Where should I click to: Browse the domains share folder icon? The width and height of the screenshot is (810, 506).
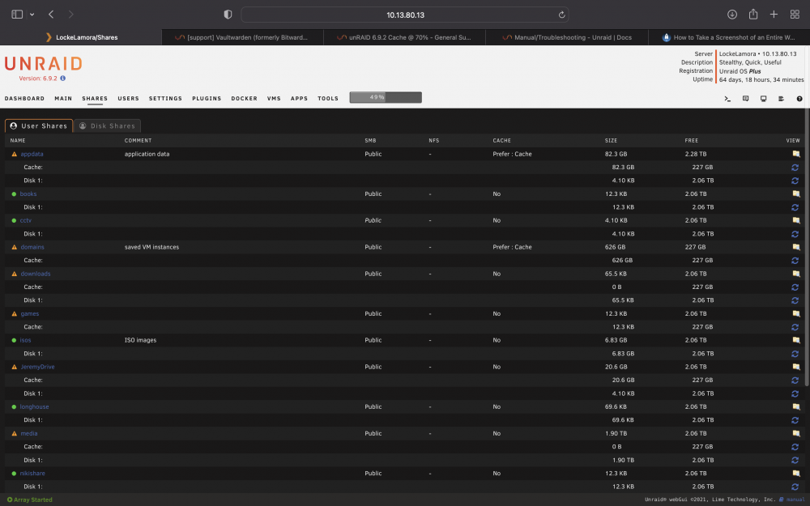[796, 247]
